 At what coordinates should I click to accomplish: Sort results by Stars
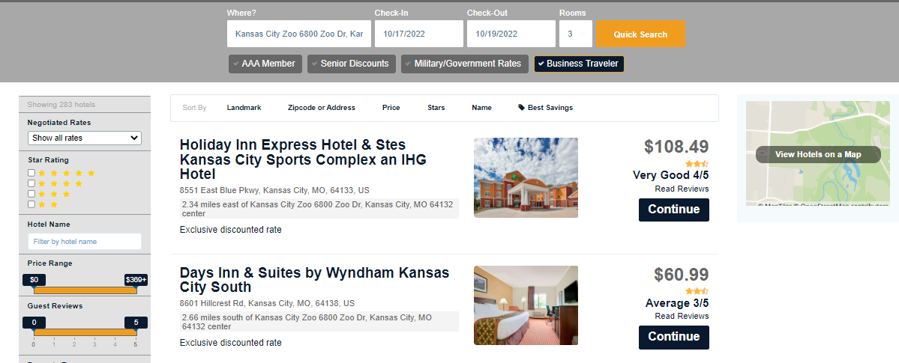click(x=436, y=108)
